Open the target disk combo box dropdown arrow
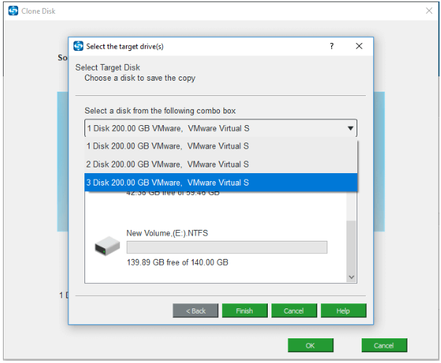Image resolution: width=441 pixels, height=363 pixels. pos(350,128)
